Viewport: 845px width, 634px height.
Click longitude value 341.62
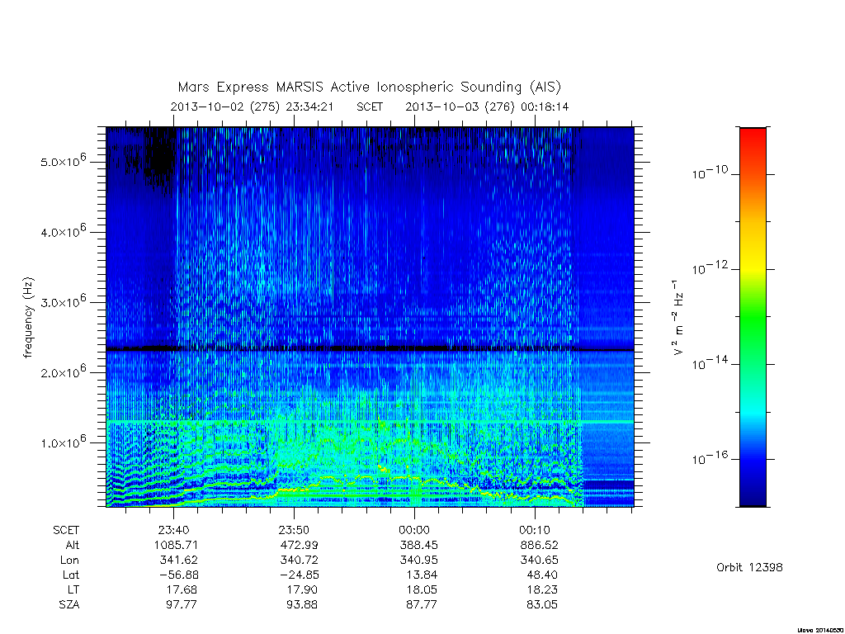(x=179, y=561)
